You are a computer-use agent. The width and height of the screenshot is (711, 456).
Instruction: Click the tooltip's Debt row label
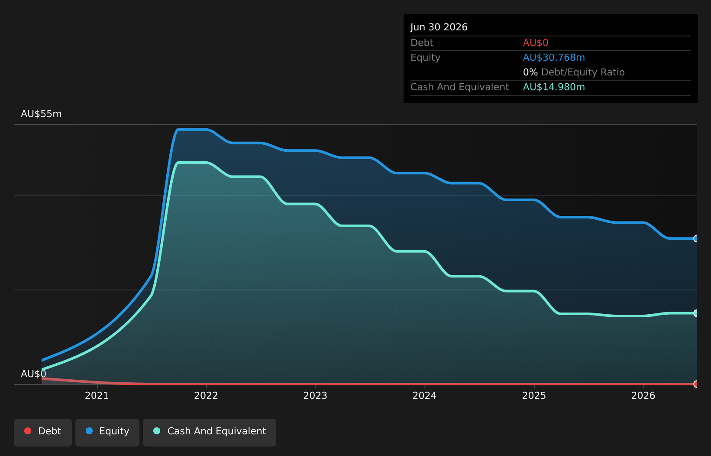pyautogui.click(x=422, y=43)
